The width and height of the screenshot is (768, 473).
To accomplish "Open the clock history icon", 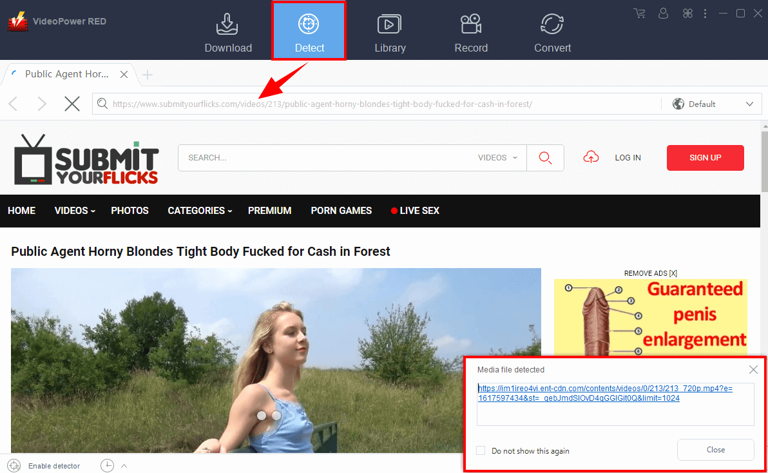I will [x=107, y=466].
